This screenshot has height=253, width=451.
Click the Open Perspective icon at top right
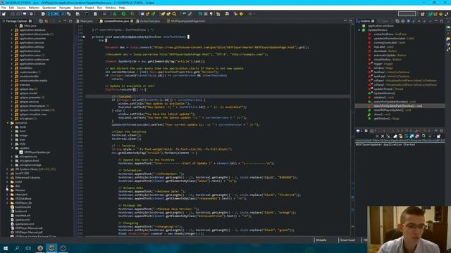pyautogui.click(x=423, y=14)
